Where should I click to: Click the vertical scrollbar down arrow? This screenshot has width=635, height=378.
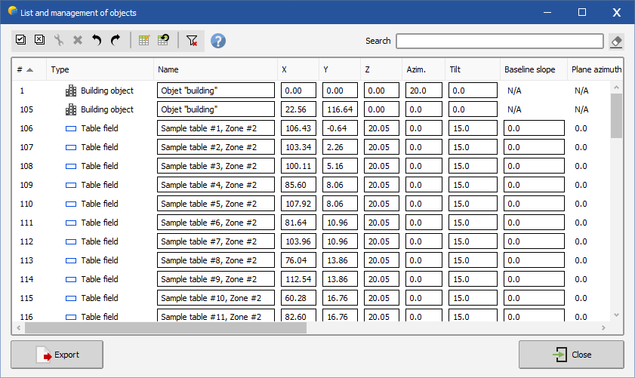point(616,315)
